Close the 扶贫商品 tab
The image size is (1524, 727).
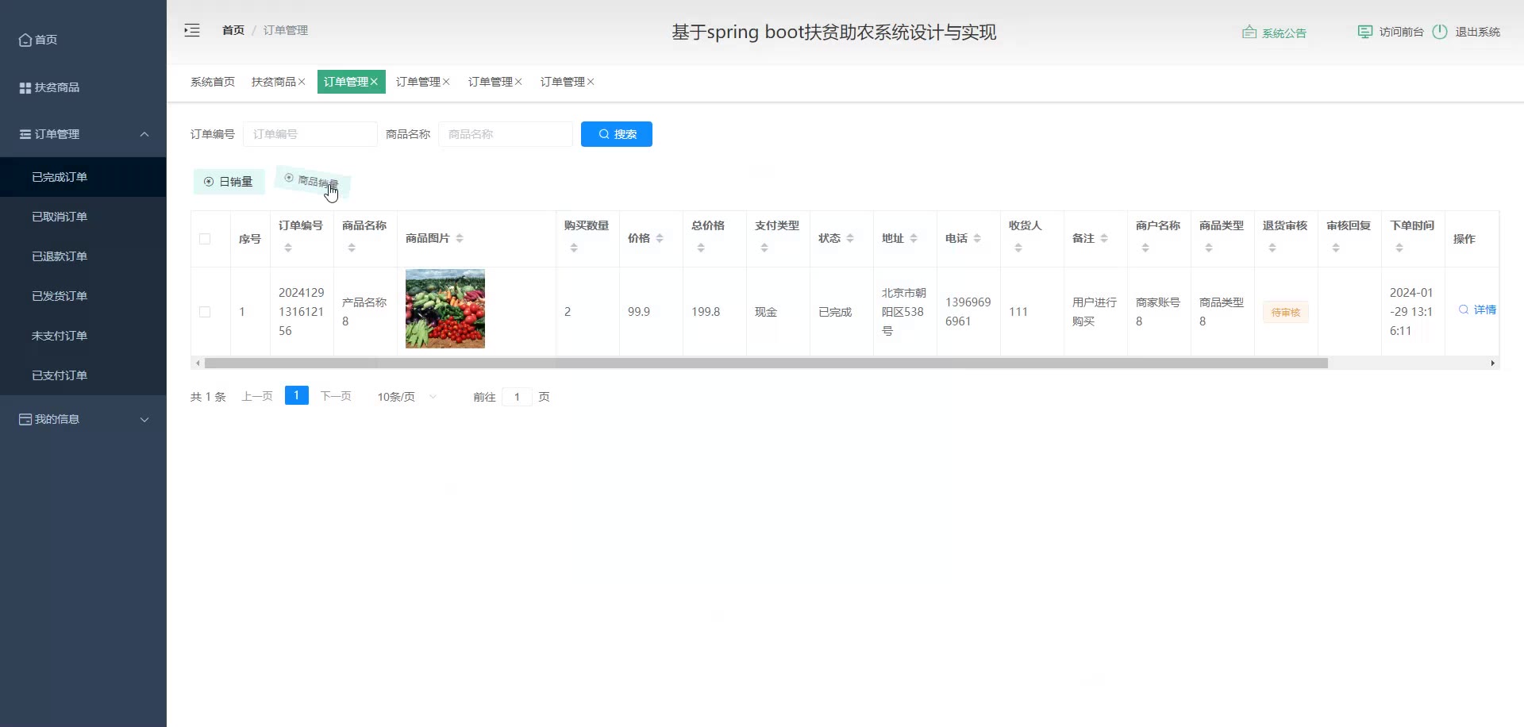point(302,82)
